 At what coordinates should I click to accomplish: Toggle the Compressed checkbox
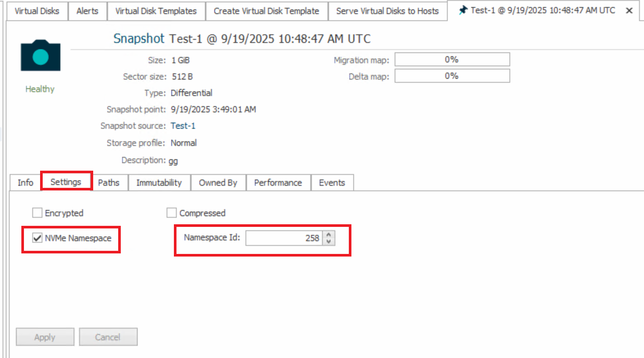(x=172, y=213)
